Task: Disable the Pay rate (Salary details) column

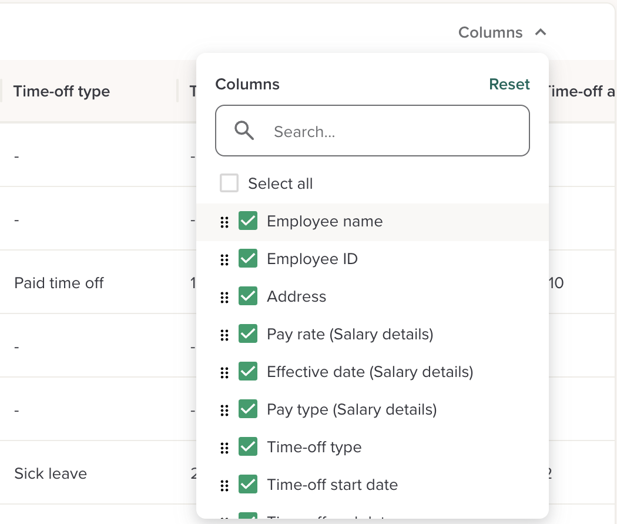Action: [248, 334]
